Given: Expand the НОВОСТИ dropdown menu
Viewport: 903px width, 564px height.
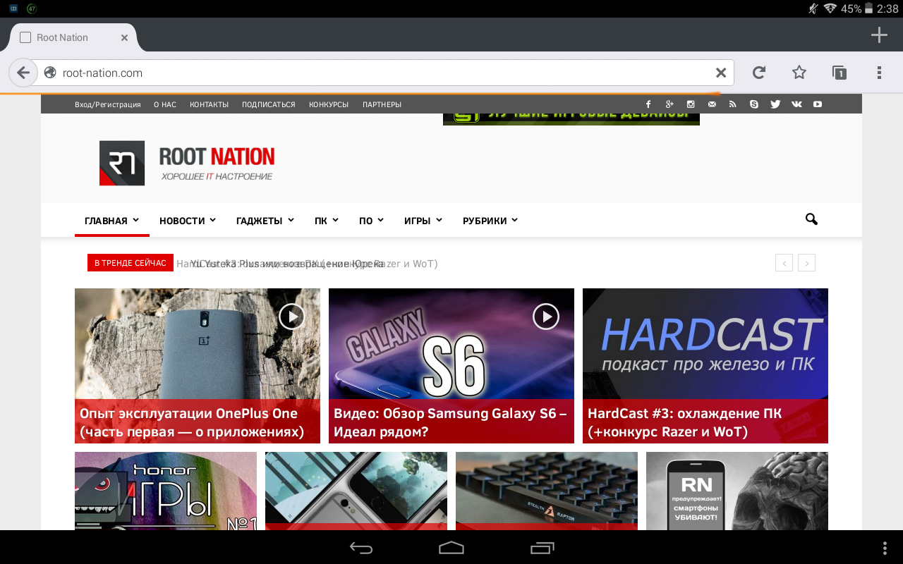Looking at the screenshot, I should tap(188, 221).
